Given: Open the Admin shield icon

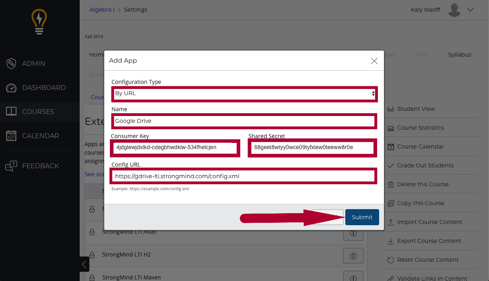Looking at the screenshot, I should 11,63.
